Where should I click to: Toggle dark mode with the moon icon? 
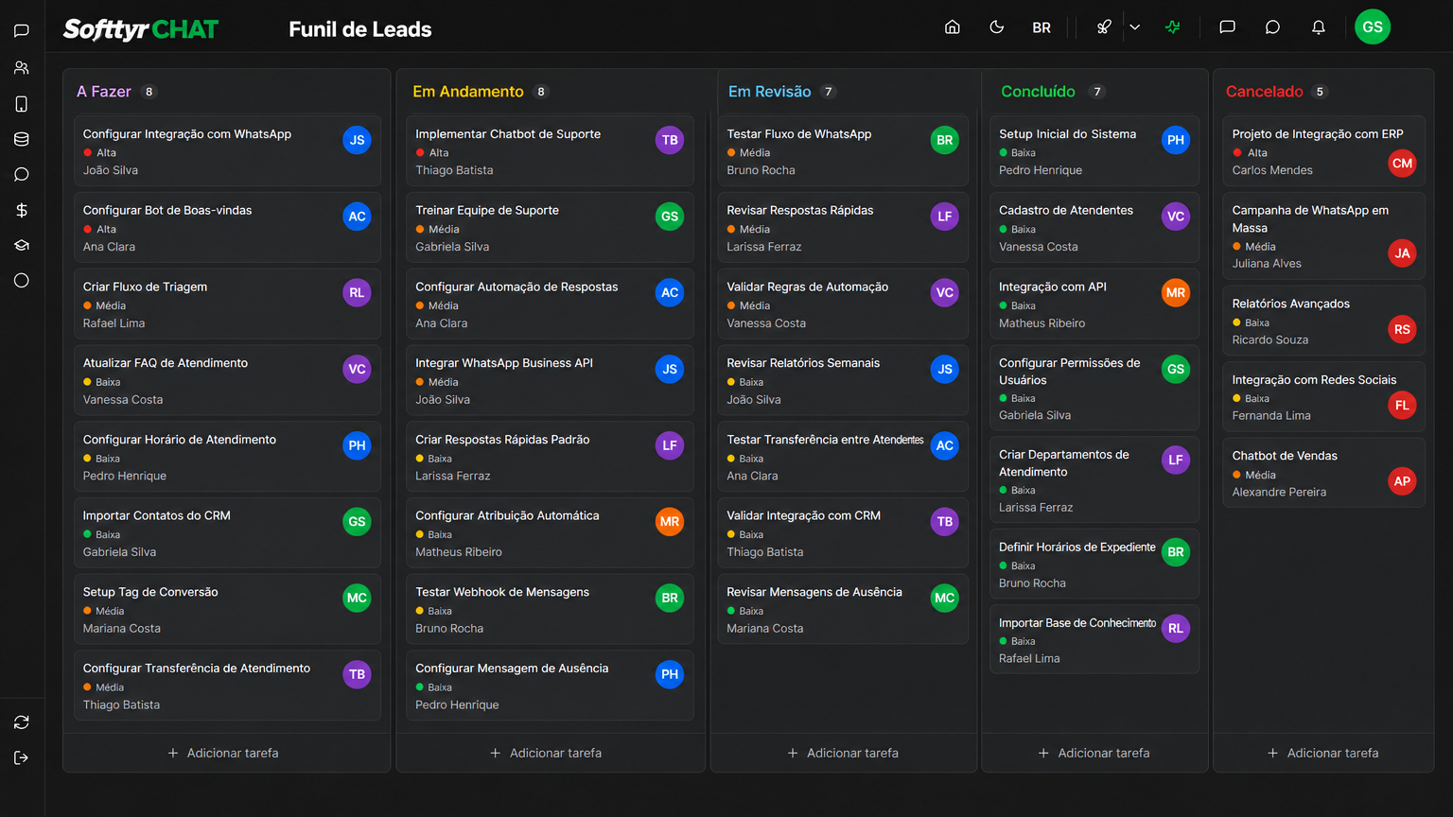point(997,27)
